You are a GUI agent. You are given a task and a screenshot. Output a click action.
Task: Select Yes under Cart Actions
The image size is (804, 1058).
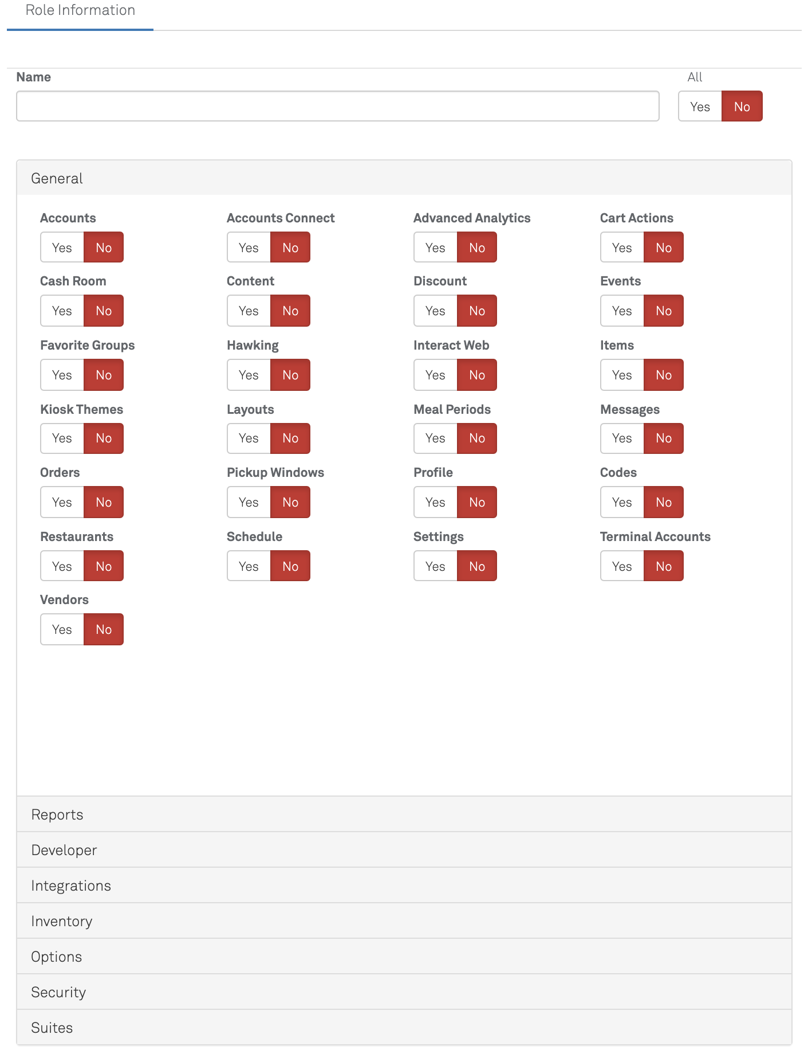(x=622, y=248)
